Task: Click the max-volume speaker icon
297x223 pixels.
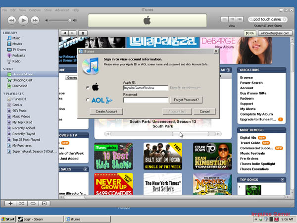Action: [75, 20]
